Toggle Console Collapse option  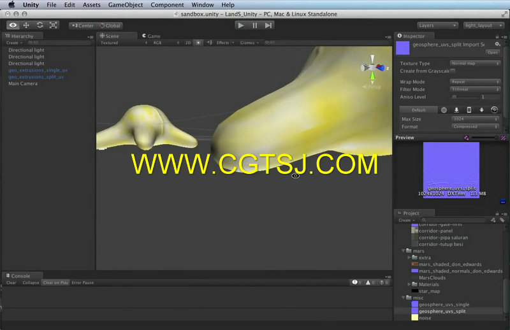(x=31, y=282)
